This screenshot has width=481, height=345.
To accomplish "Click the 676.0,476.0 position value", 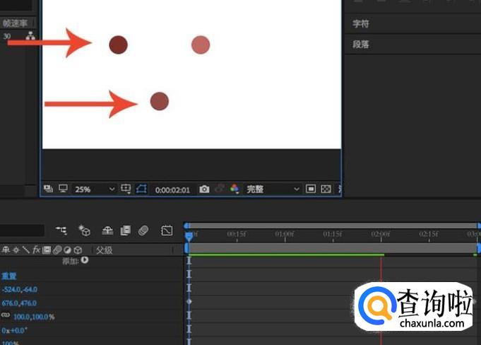I will tap(19, 303).
